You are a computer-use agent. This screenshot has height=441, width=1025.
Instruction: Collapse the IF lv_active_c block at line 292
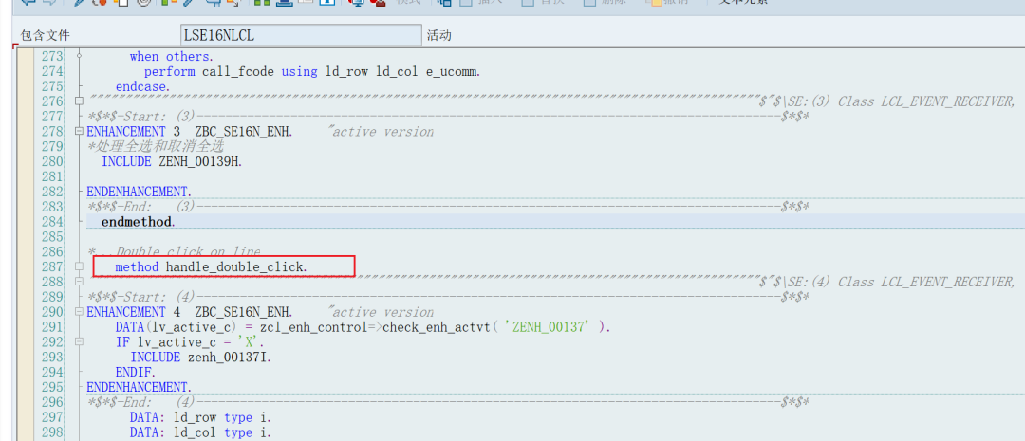[x=79, y=341]
